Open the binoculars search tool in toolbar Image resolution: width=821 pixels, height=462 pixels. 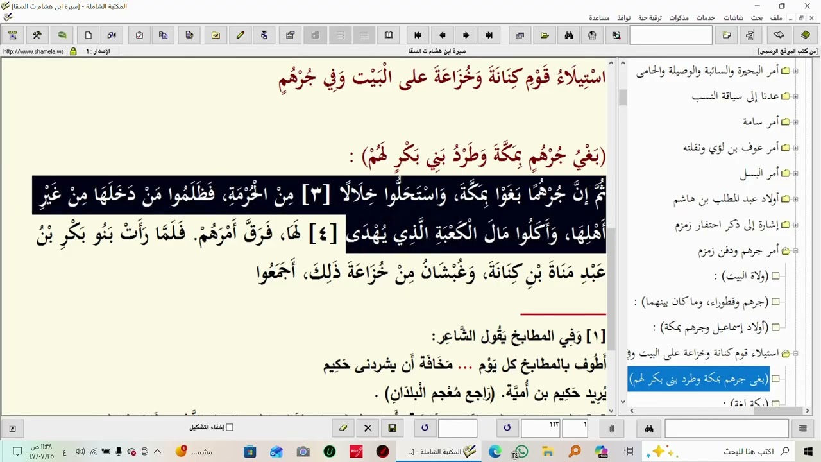point(568,35)
